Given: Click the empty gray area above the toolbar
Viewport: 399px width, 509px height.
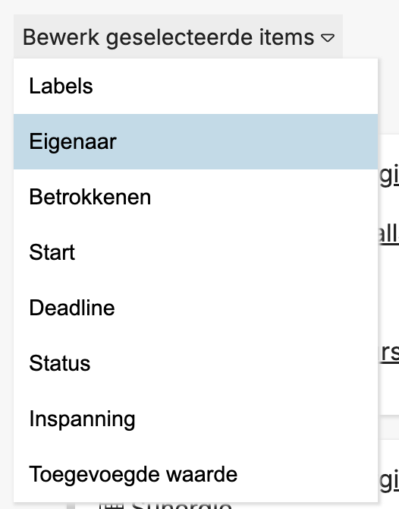Looking at the screenshot, I should pyautogui.click(x=199, y=7).
